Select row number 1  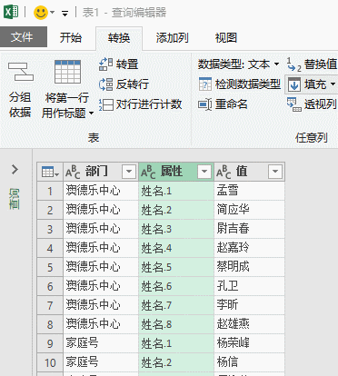(50, 191)
